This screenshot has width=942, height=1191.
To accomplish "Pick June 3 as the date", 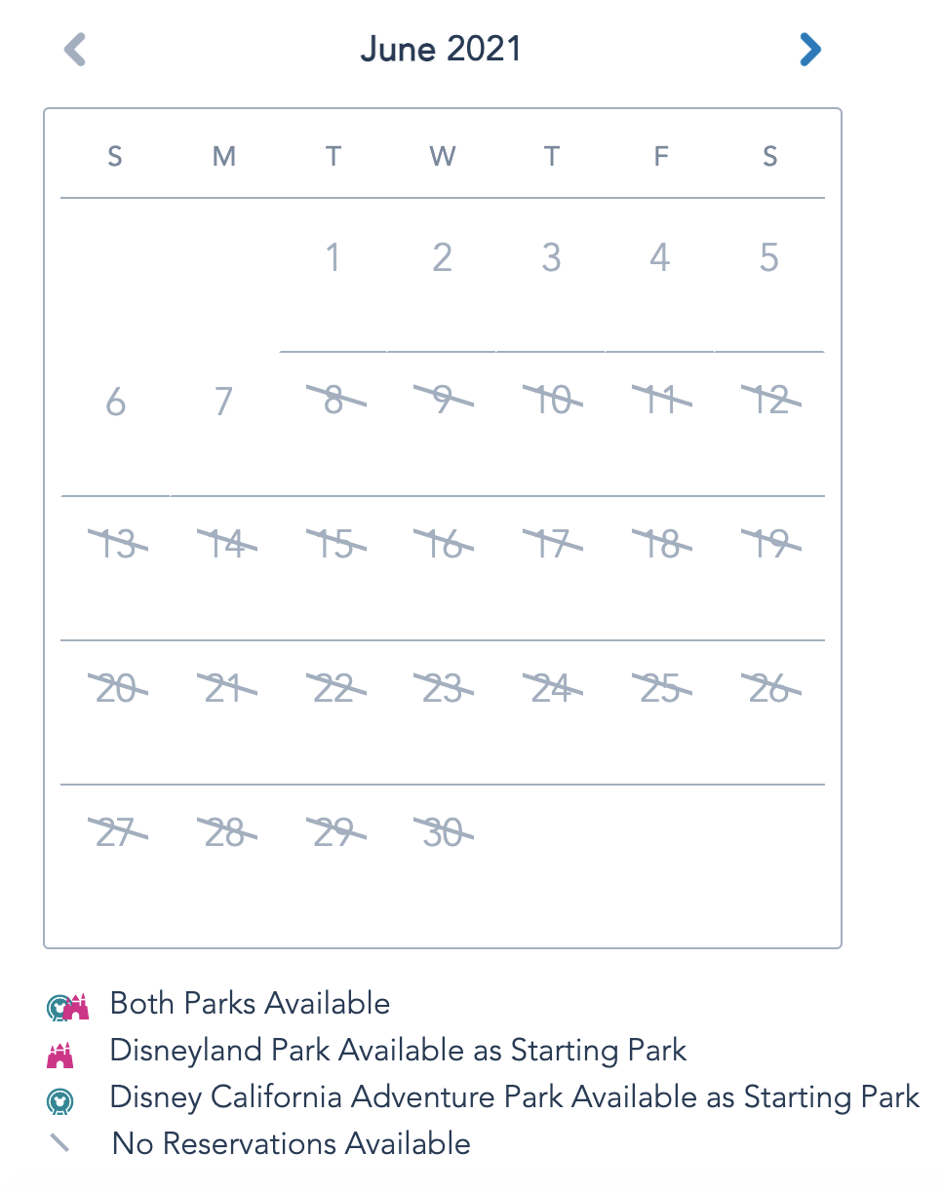I will point(552,258).
